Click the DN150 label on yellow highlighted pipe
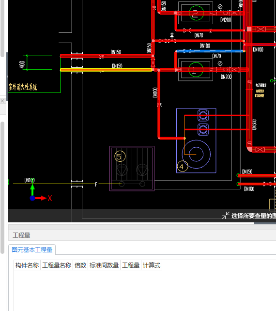 pos(117,66)
